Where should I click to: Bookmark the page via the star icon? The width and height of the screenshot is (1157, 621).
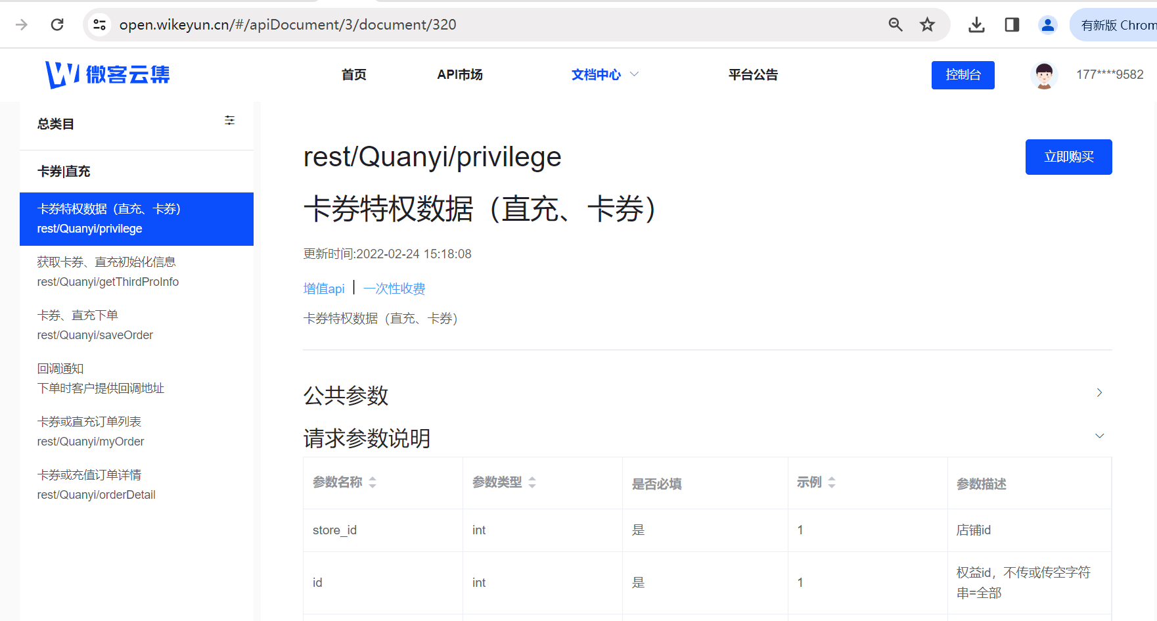click(927, 24)
